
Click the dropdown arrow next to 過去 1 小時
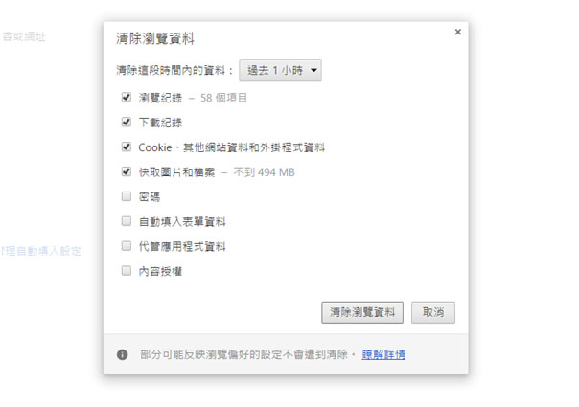[313, 70]
